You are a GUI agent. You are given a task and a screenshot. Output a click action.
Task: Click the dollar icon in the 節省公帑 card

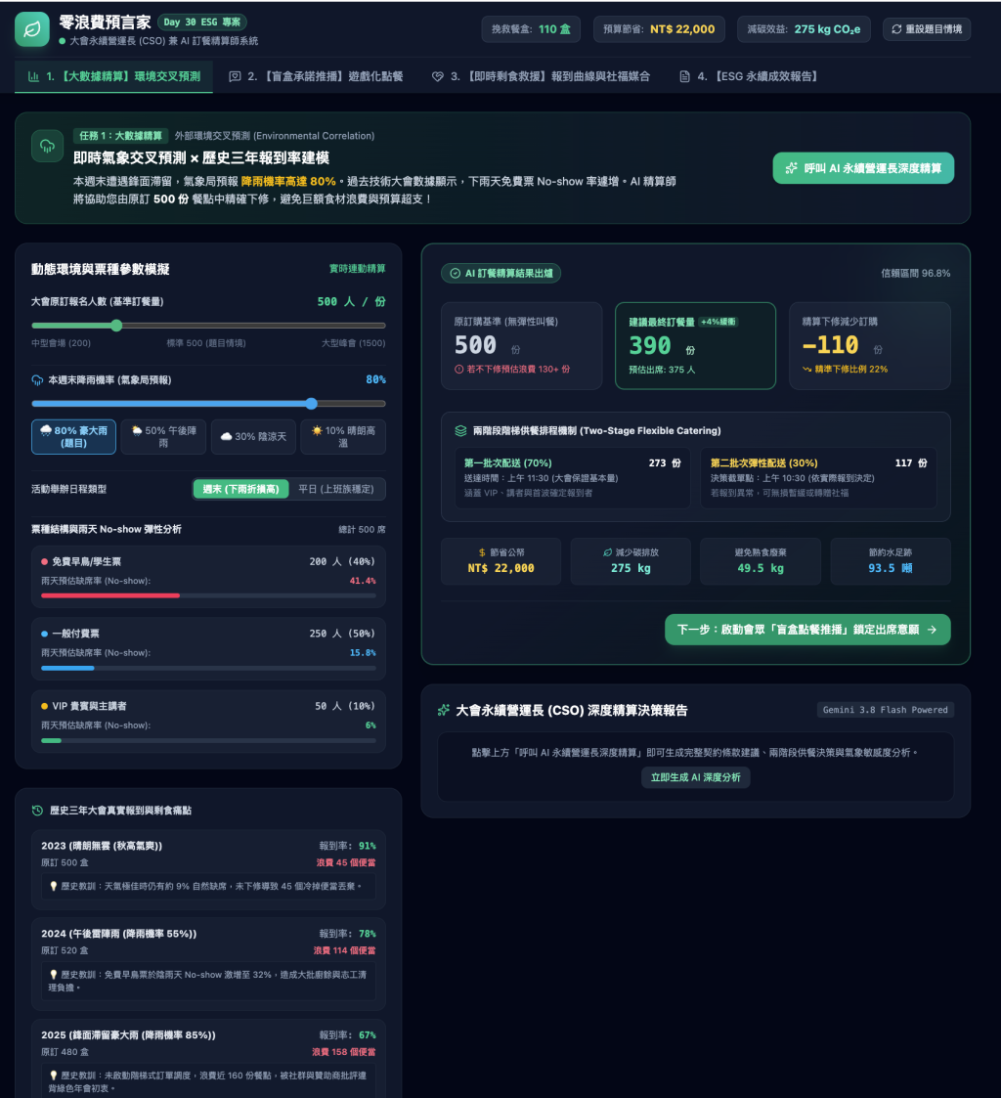click(482, 552)
